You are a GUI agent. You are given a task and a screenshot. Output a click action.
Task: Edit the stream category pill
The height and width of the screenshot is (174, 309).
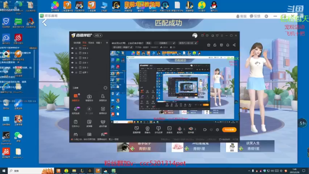click(x=122, y=47)
